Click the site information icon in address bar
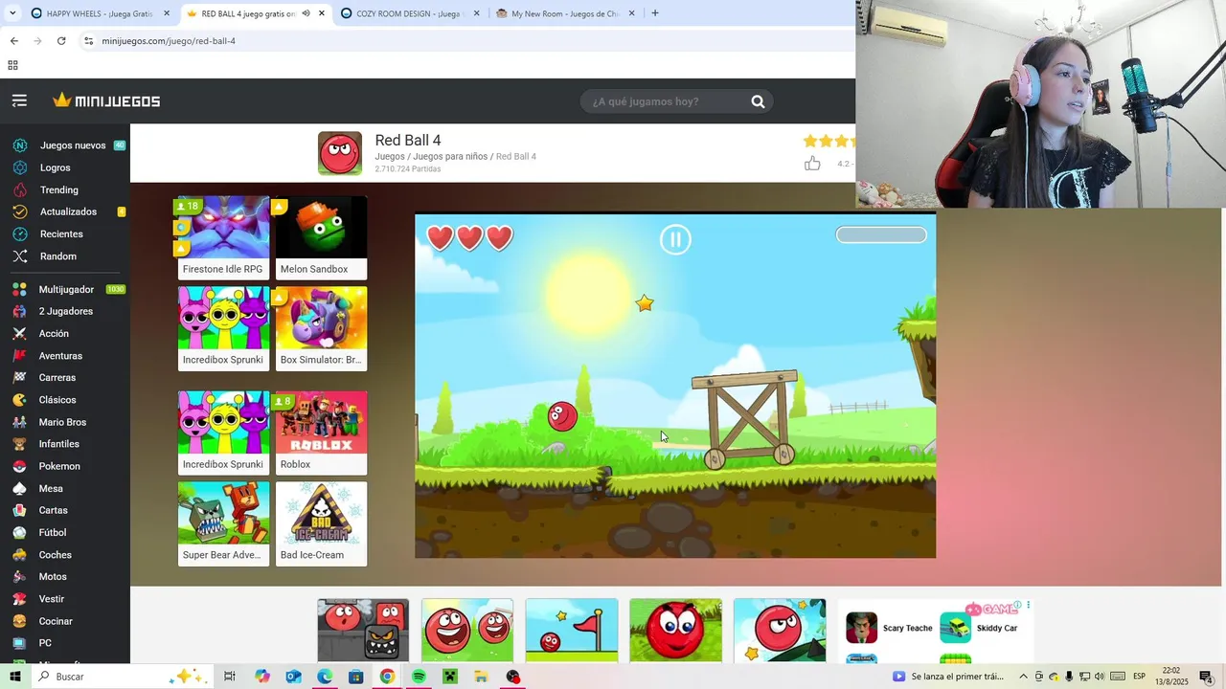 coord(88,41)
